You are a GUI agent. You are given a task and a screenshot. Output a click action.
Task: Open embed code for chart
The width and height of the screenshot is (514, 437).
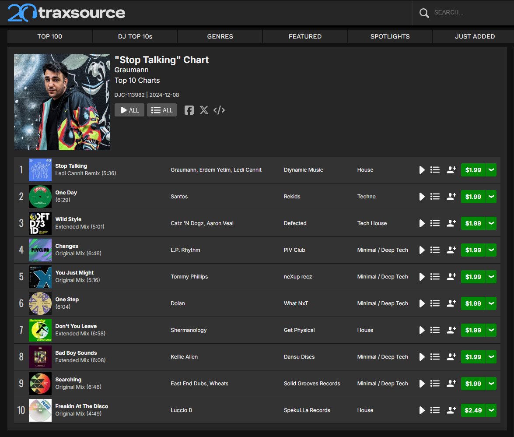pos(219,110)
